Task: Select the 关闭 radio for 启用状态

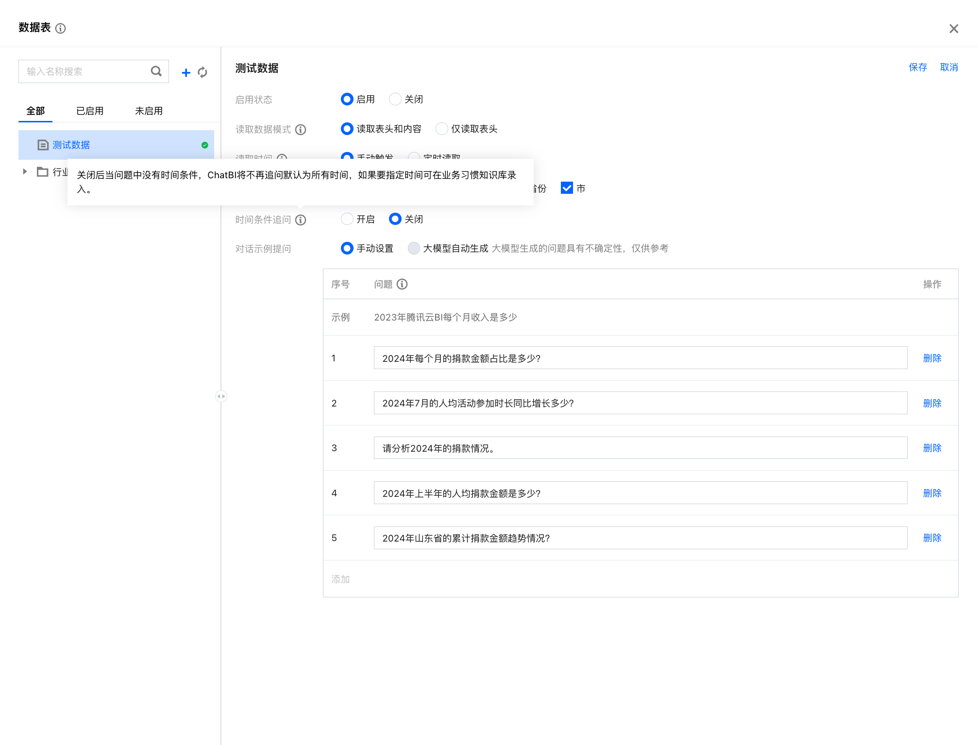Action: (395, 99)
